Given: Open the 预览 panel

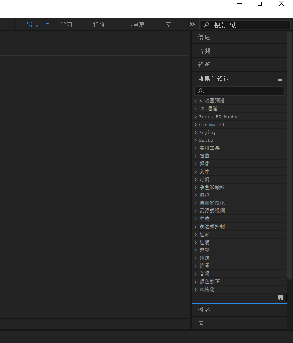Looking at the screenshot, I should [x=204, y=65].
